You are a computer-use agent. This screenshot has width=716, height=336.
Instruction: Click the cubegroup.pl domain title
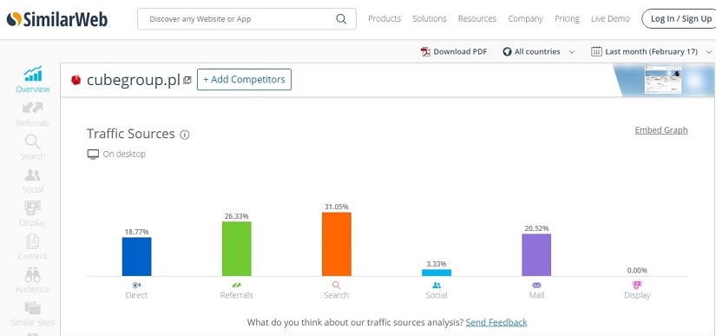pyautogui.click(x=134, y=80)
